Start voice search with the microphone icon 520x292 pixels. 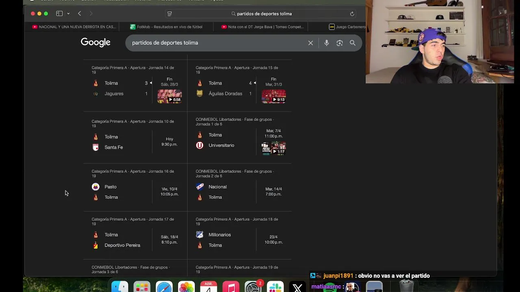click(x=327, y=43)
